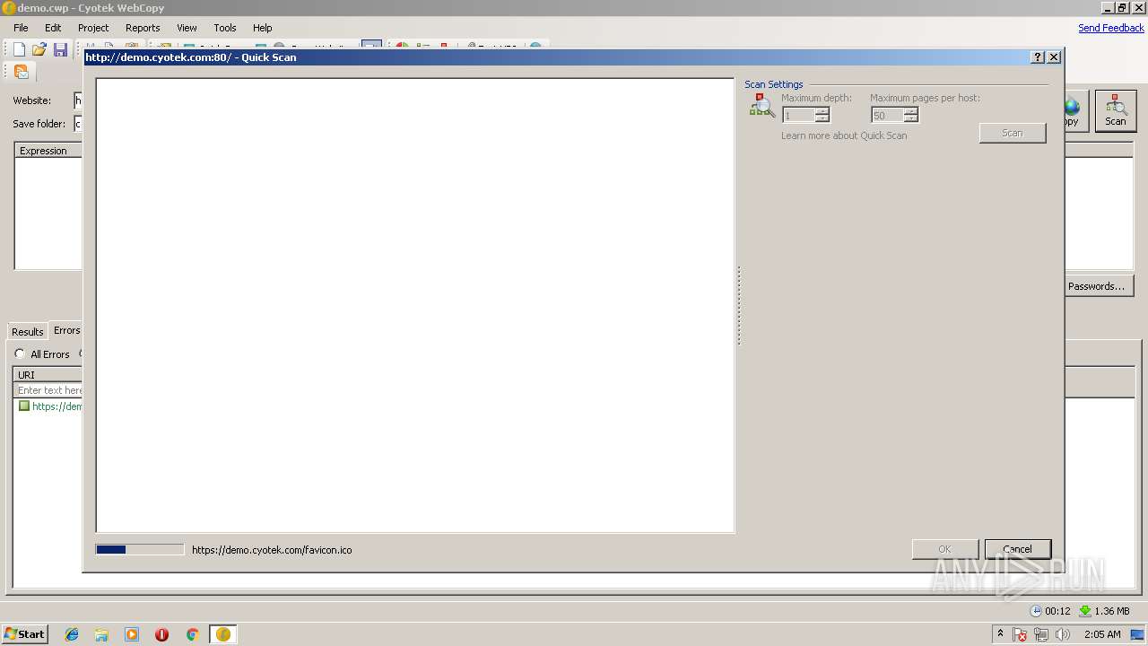Open Internet Explorer from the taskbar
The height and width of the screenshot is (646, 1148).
click(72, 634)
